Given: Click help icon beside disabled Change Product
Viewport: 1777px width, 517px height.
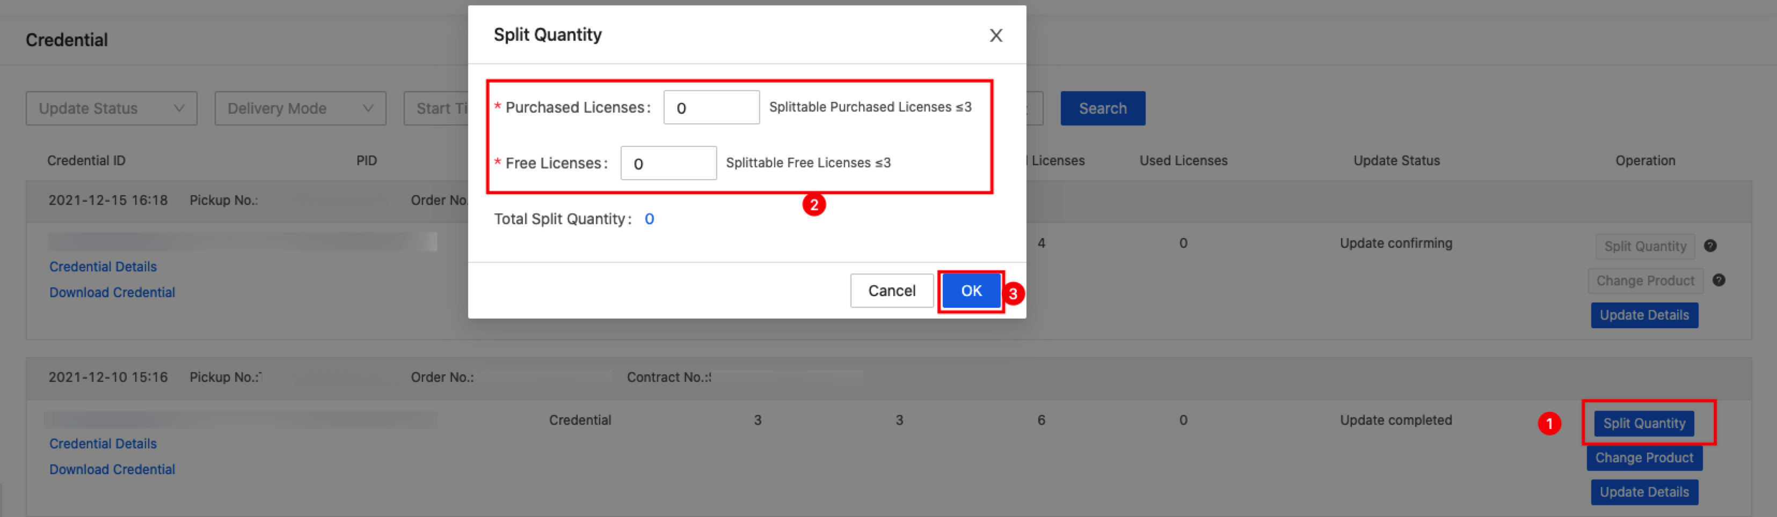Looking at the screenshot, I should 1718,280.
